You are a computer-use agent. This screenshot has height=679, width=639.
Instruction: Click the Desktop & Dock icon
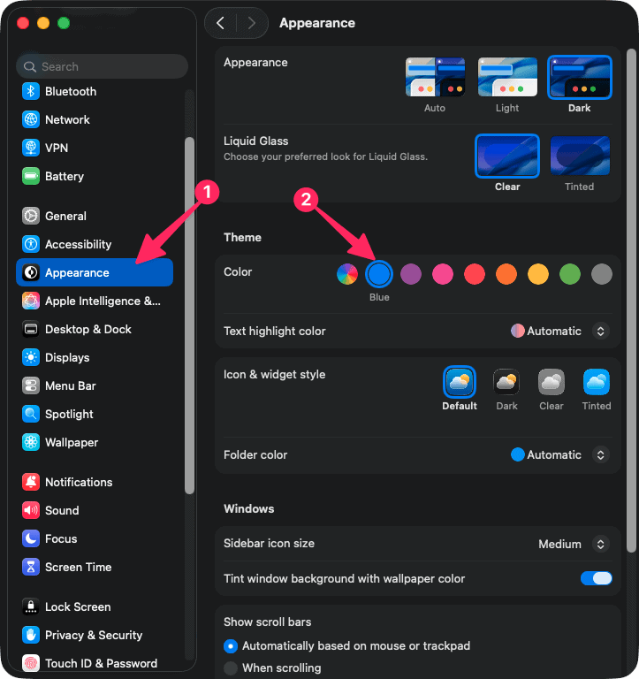[31, 329]
